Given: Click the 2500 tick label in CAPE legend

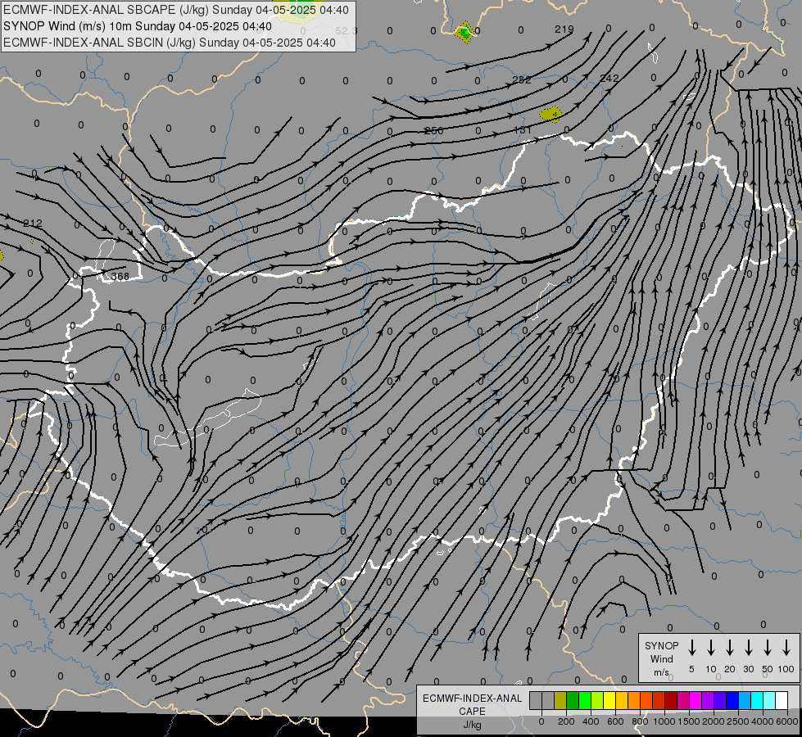Looking at the screenshot, I should pos(738,721).
